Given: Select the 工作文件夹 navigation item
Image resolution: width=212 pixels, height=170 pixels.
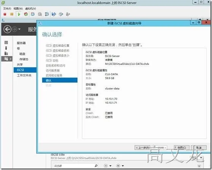Looking at the screenshot, I should click(x=24, y=75).
